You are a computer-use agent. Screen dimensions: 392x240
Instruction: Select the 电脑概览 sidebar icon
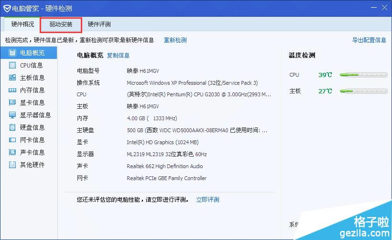point(12,53)
